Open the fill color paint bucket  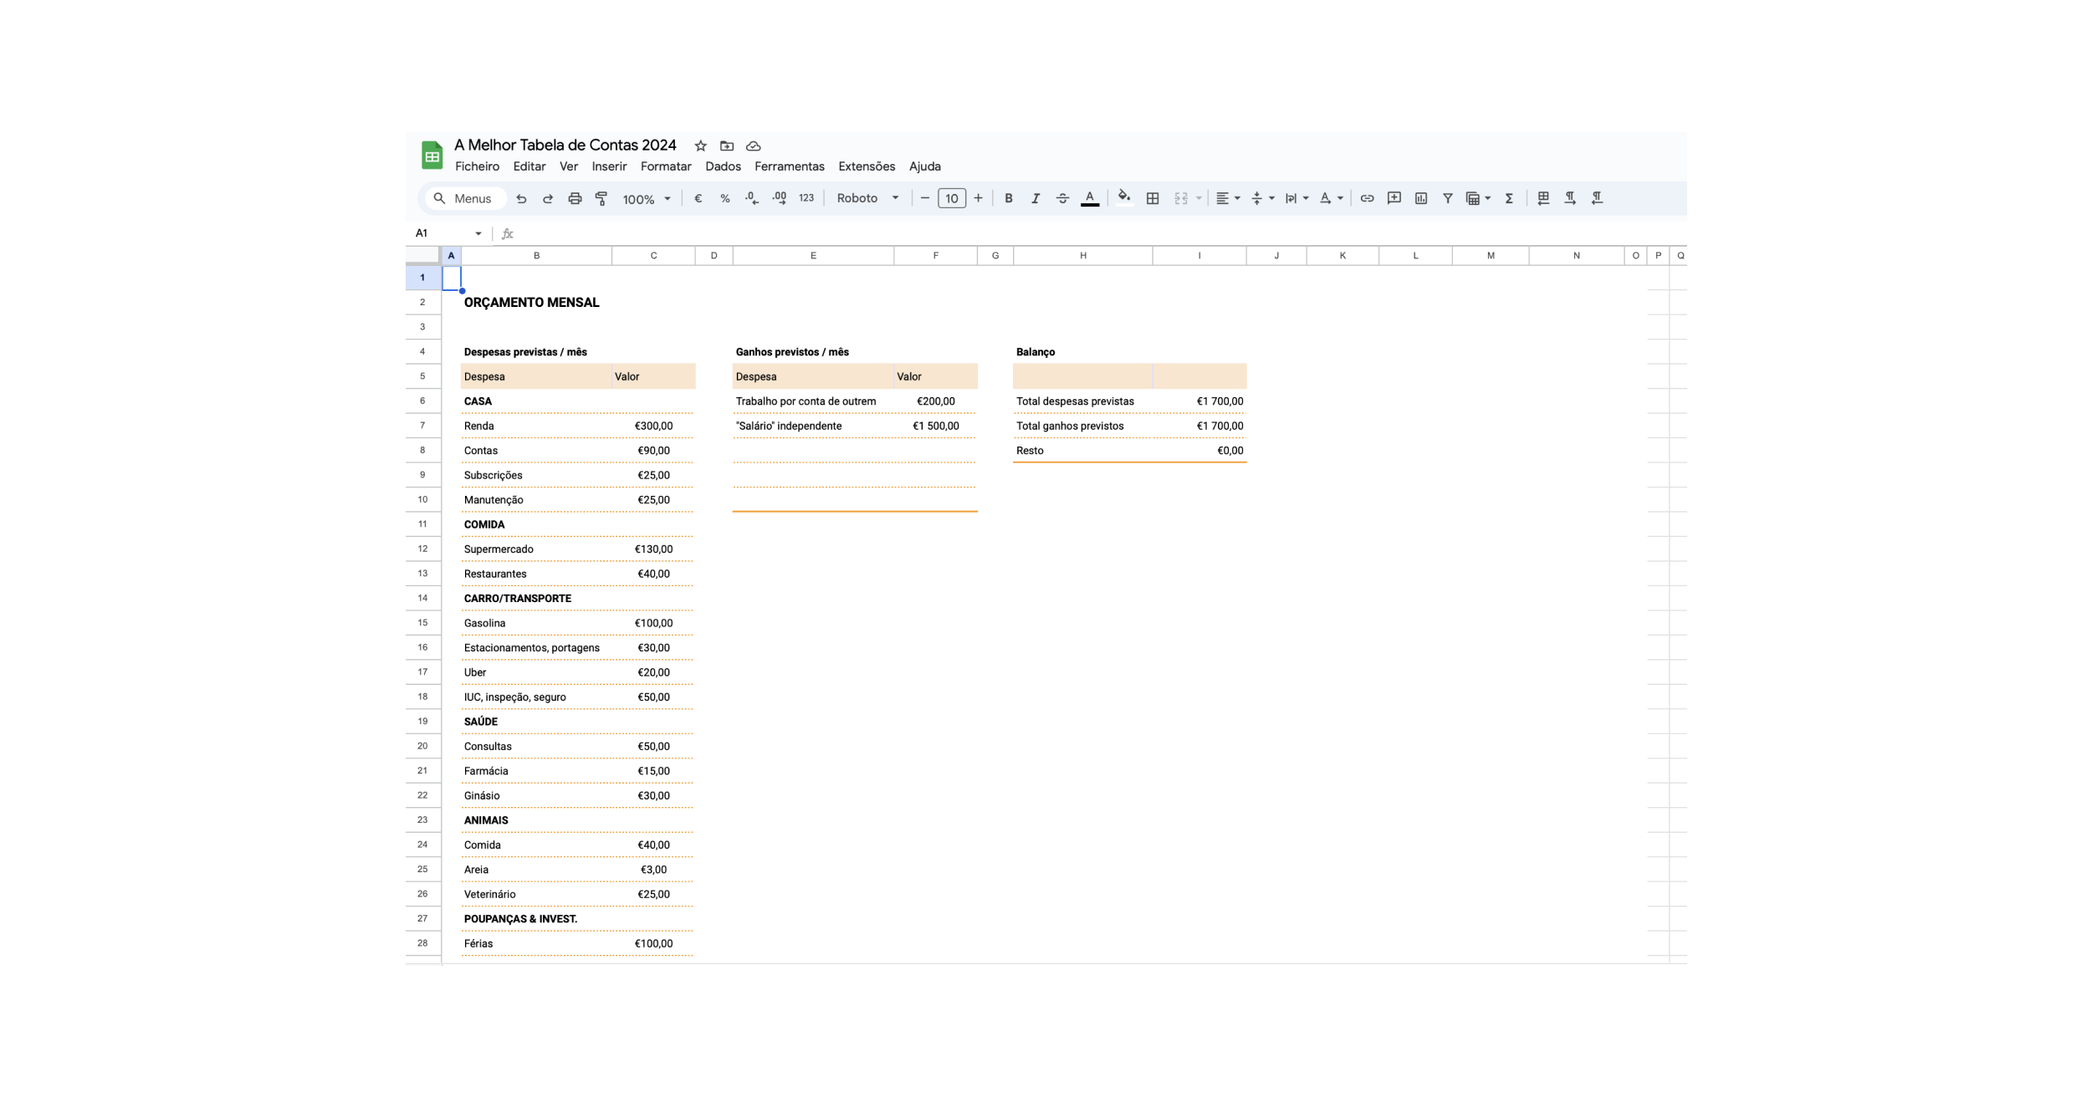coord(1124,198)
